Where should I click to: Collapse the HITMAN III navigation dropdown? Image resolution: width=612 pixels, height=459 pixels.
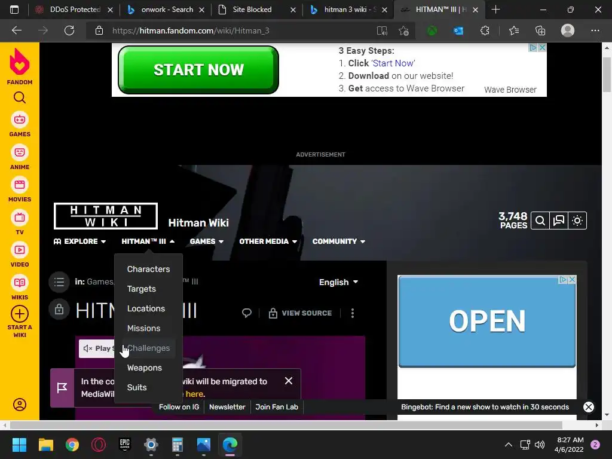[148, 241]
